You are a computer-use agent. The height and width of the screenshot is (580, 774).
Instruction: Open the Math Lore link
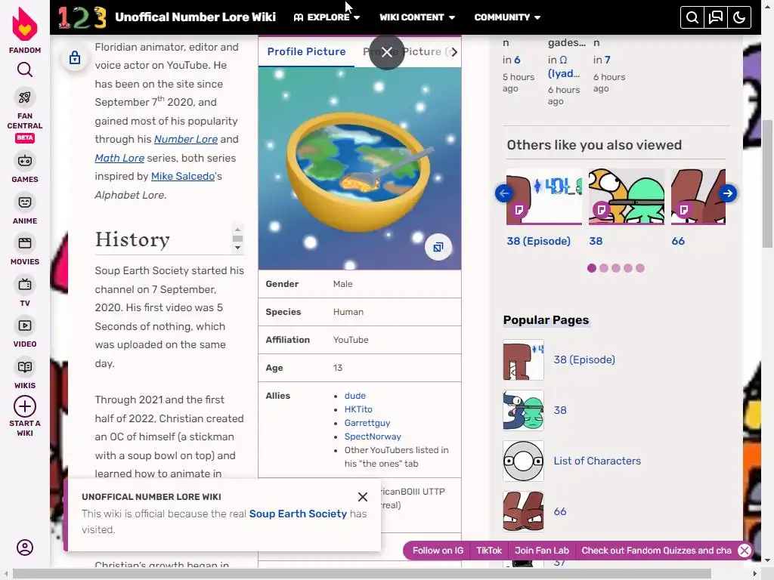pyautogui.click(x=119, y=158)
